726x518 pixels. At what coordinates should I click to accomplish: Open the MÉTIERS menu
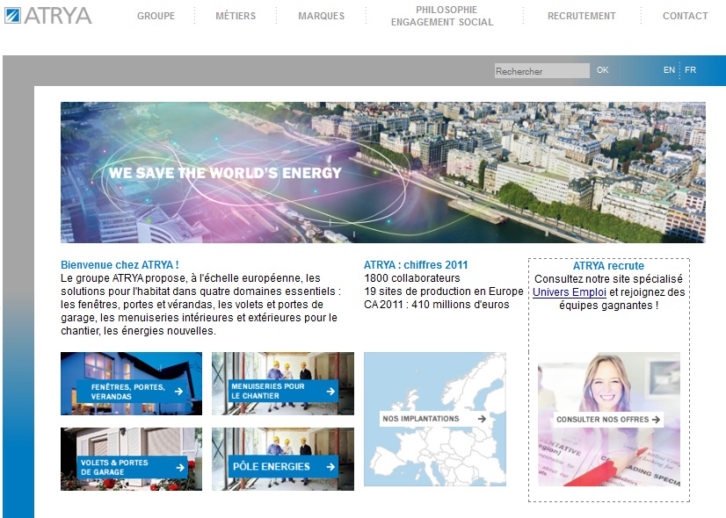[x=236, y=16]
